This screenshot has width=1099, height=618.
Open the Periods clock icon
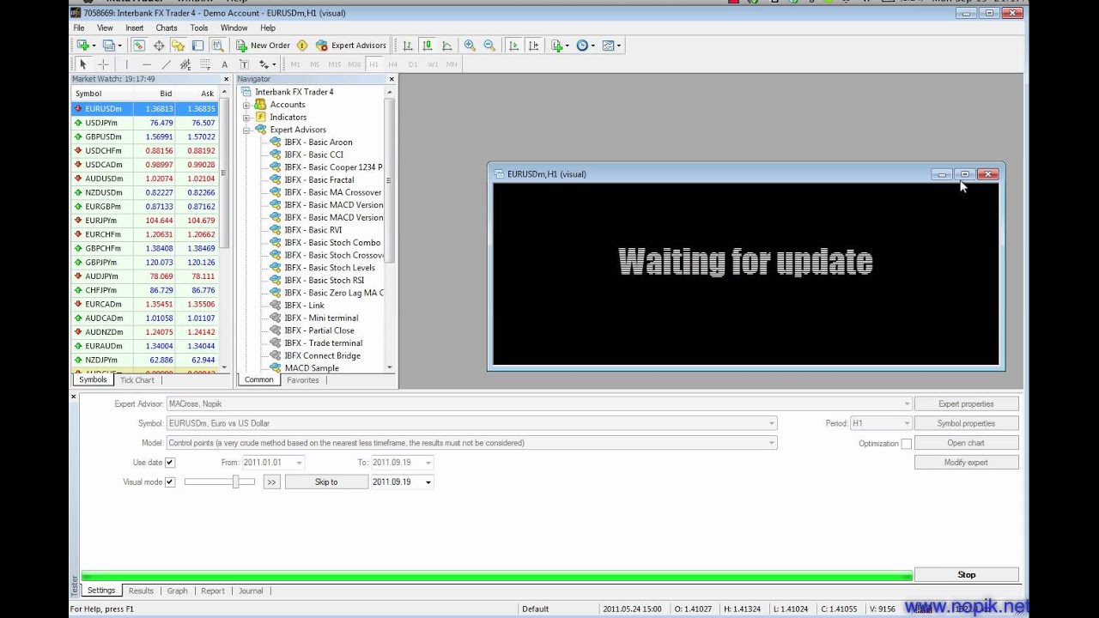point(584,45)
